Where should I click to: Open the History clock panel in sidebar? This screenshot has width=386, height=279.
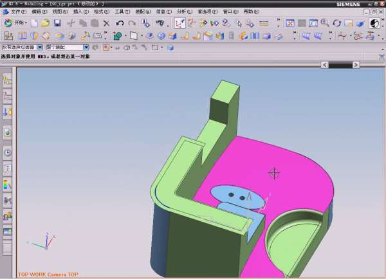[x=8, y=153]
